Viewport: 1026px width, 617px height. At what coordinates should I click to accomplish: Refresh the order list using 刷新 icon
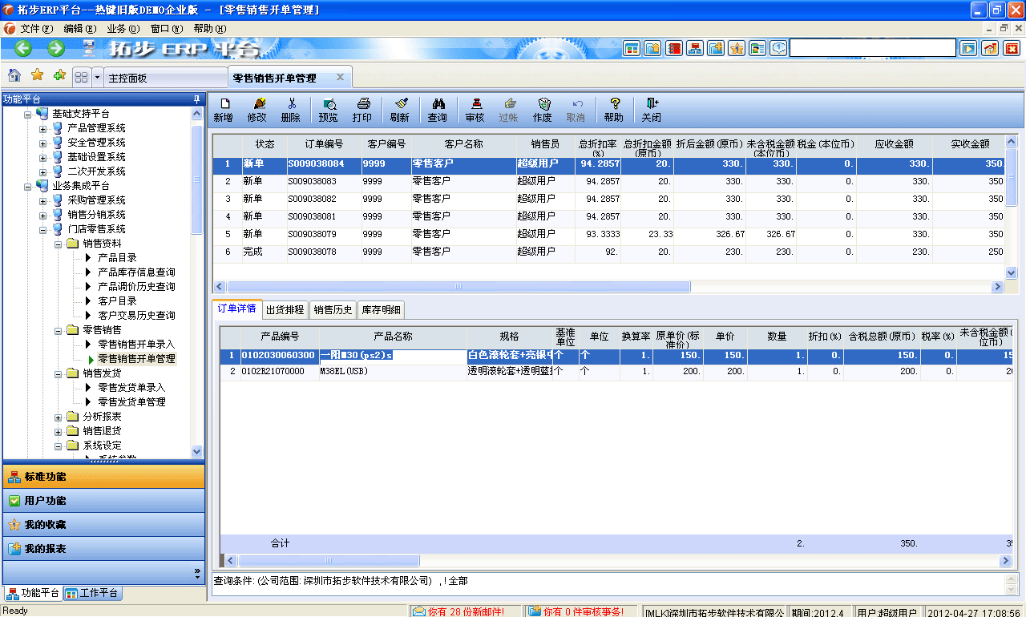(400, 109)
